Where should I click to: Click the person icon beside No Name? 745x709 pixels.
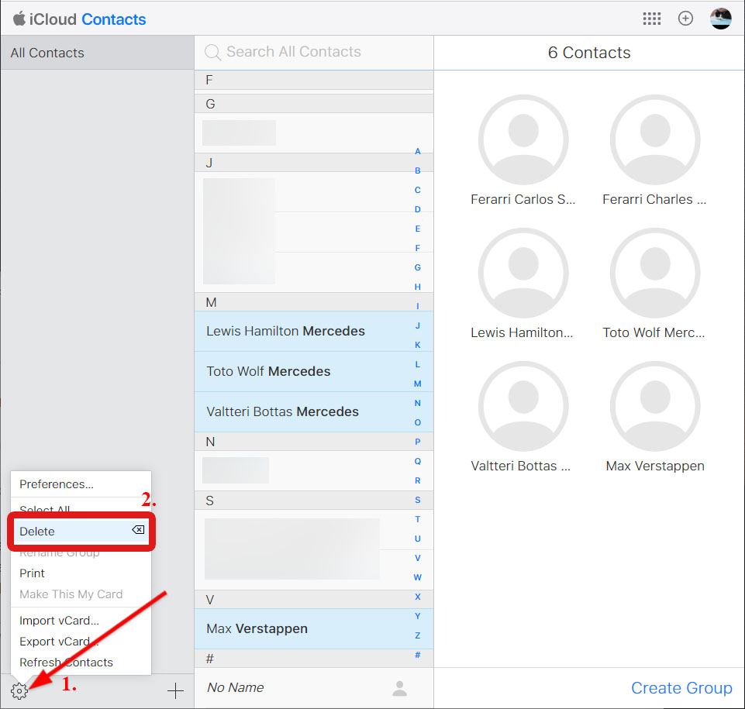(399, 688)
